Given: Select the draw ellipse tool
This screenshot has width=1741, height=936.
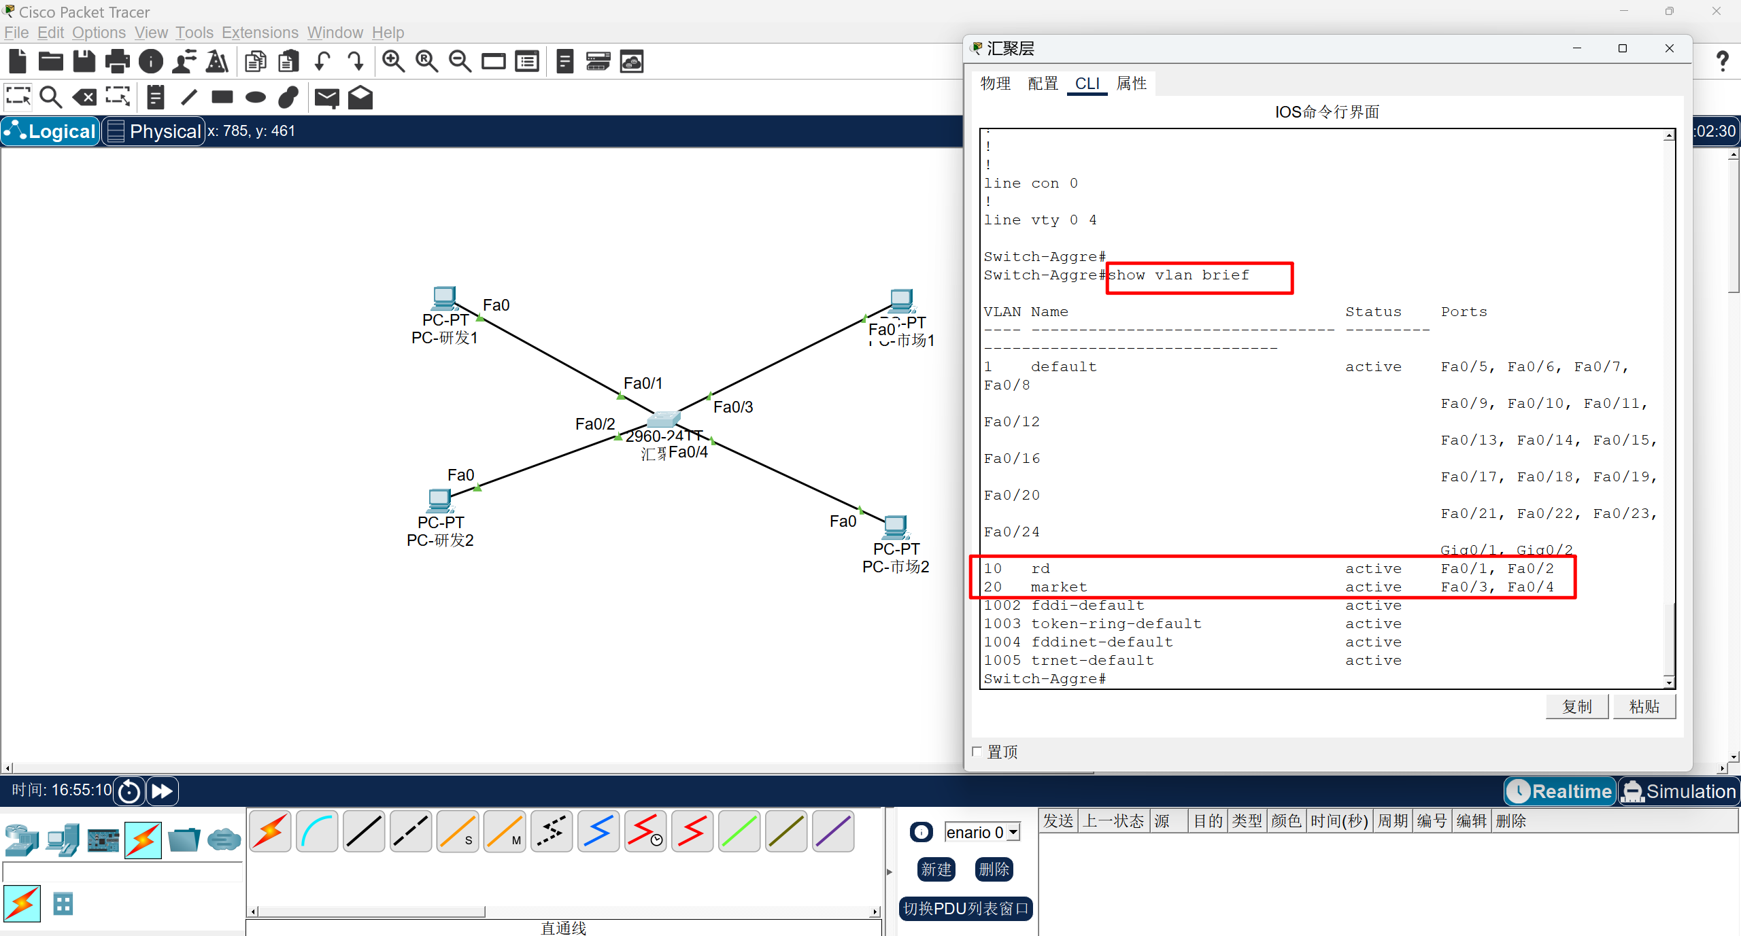Looking at the screenshot, I should pyautogui.click(x=256, y=97).
